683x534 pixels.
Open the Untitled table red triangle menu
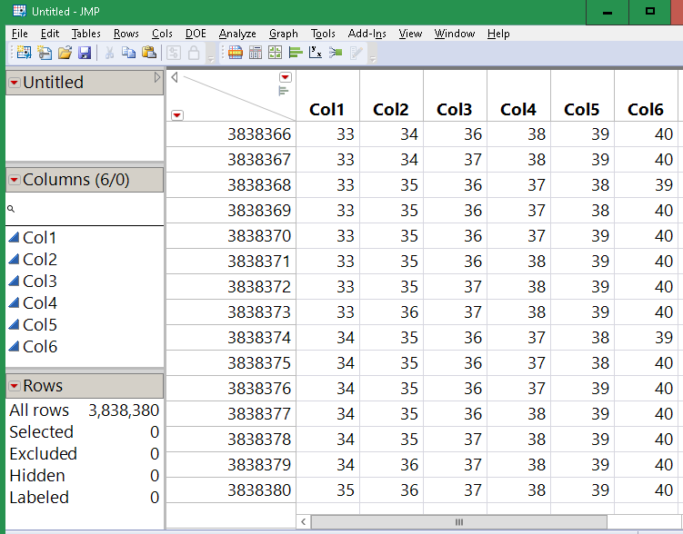[14, 83]
